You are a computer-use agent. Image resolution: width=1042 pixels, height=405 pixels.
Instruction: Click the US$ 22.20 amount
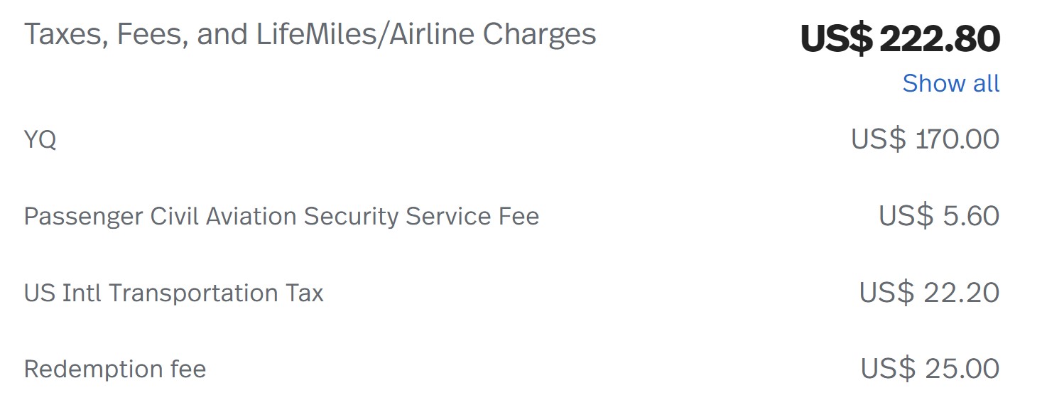coord(929,292)
